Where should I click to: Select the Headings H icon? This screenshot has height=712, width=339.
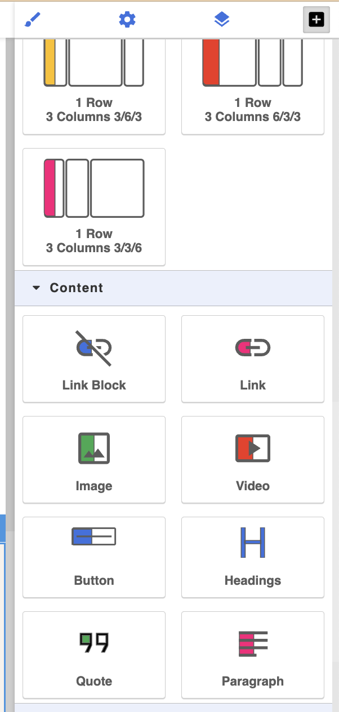tap(253, 543)
